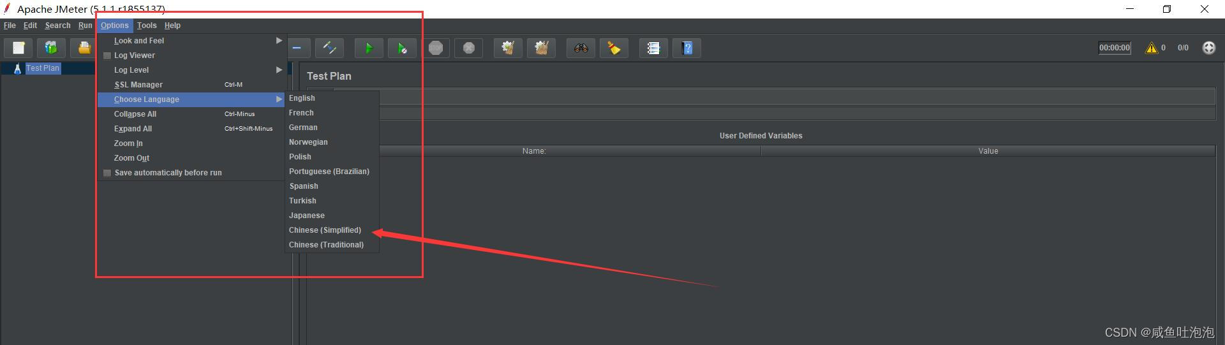
Task: Open the Templates toolbar icon
Action: tap(51, 48)
